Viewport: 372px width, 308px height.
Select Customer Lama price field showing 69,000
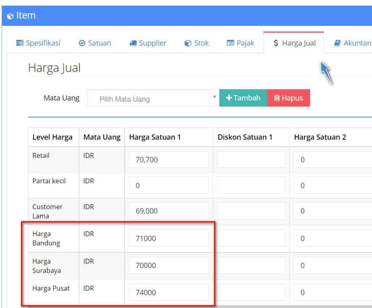[169, 211]
